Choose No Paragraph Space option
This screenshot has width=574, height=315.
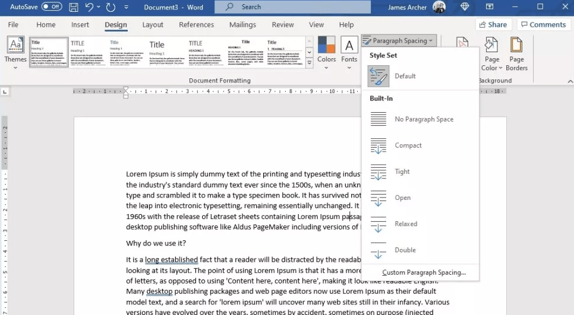tap(420, 119)
